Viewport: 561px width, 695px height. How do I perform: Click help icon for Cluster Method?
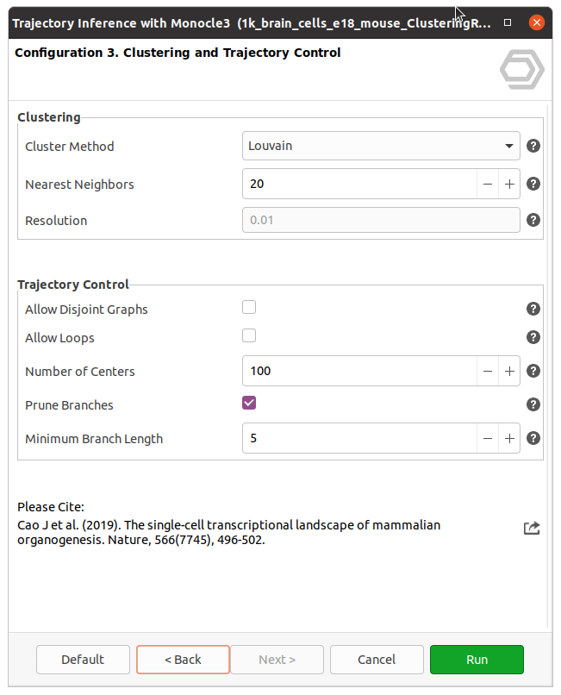coord(533,146)
